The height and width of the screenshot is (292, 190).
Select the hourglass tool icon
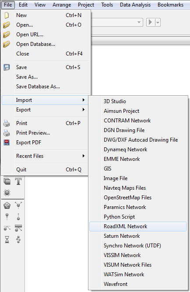click(x=7, y=240)
